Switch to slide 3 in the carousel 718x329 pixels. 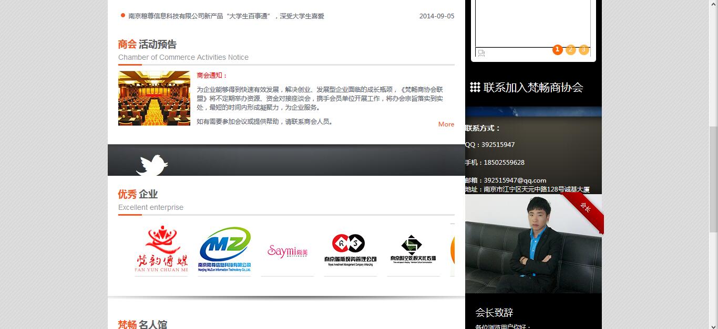[583, 49]
